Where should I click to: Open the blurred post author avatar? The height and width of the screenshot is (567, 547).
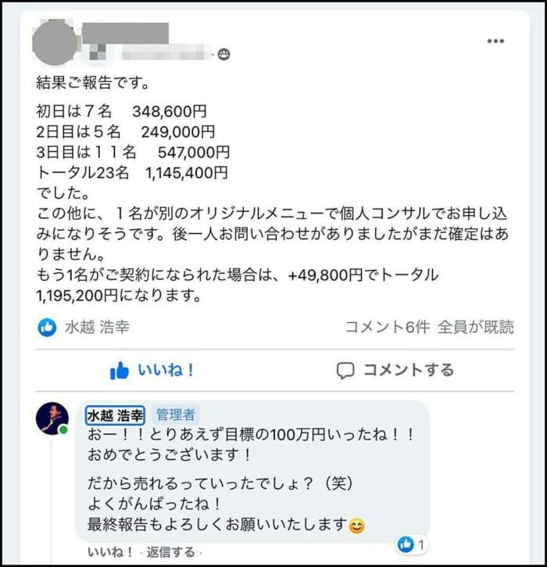pos(55,42)
